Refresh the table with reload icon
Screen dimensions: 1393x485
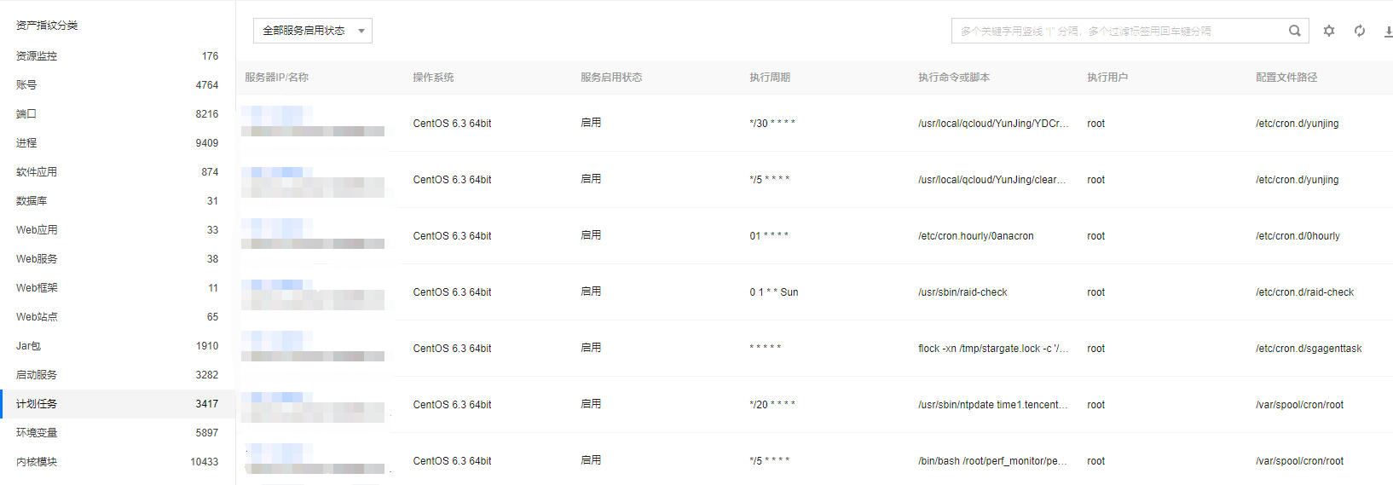1359,31
